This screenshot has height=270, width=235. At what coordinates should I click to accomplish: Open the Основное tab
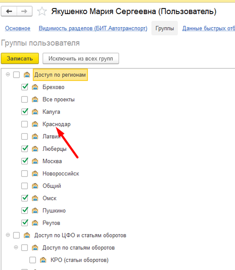[x=18, y=28]
